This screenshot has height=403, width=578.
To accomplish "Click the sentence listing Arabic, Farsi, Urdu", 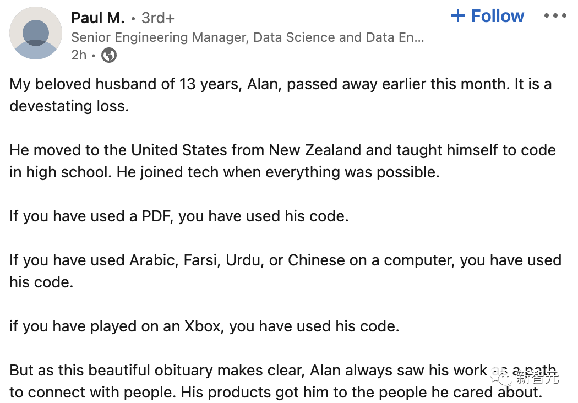I will pyautogui.click(x=285, y=260).
